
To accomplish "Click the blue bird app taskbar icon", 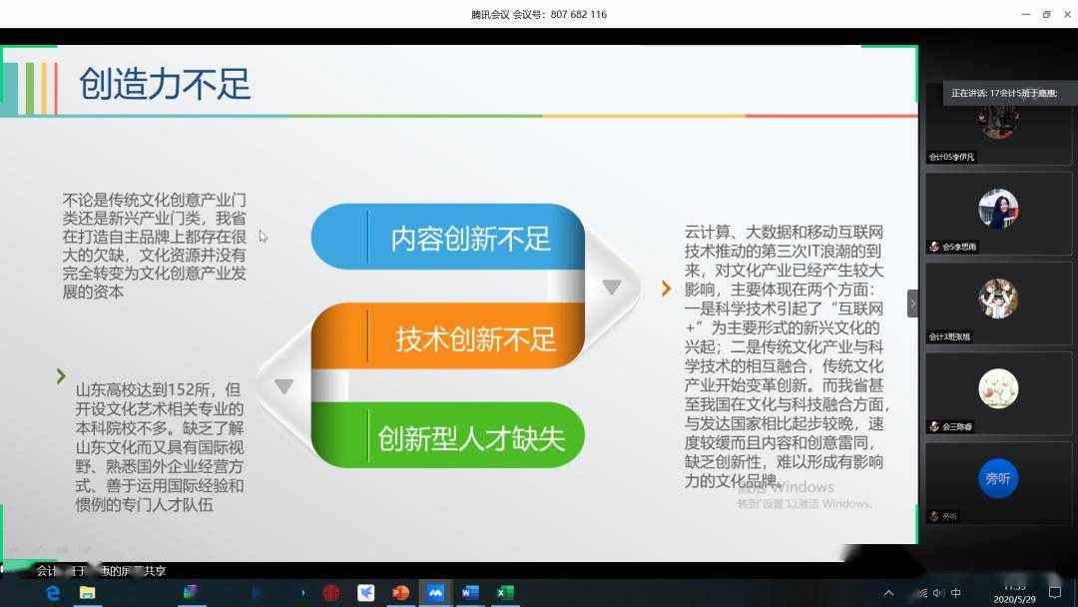I will point(366,593).
